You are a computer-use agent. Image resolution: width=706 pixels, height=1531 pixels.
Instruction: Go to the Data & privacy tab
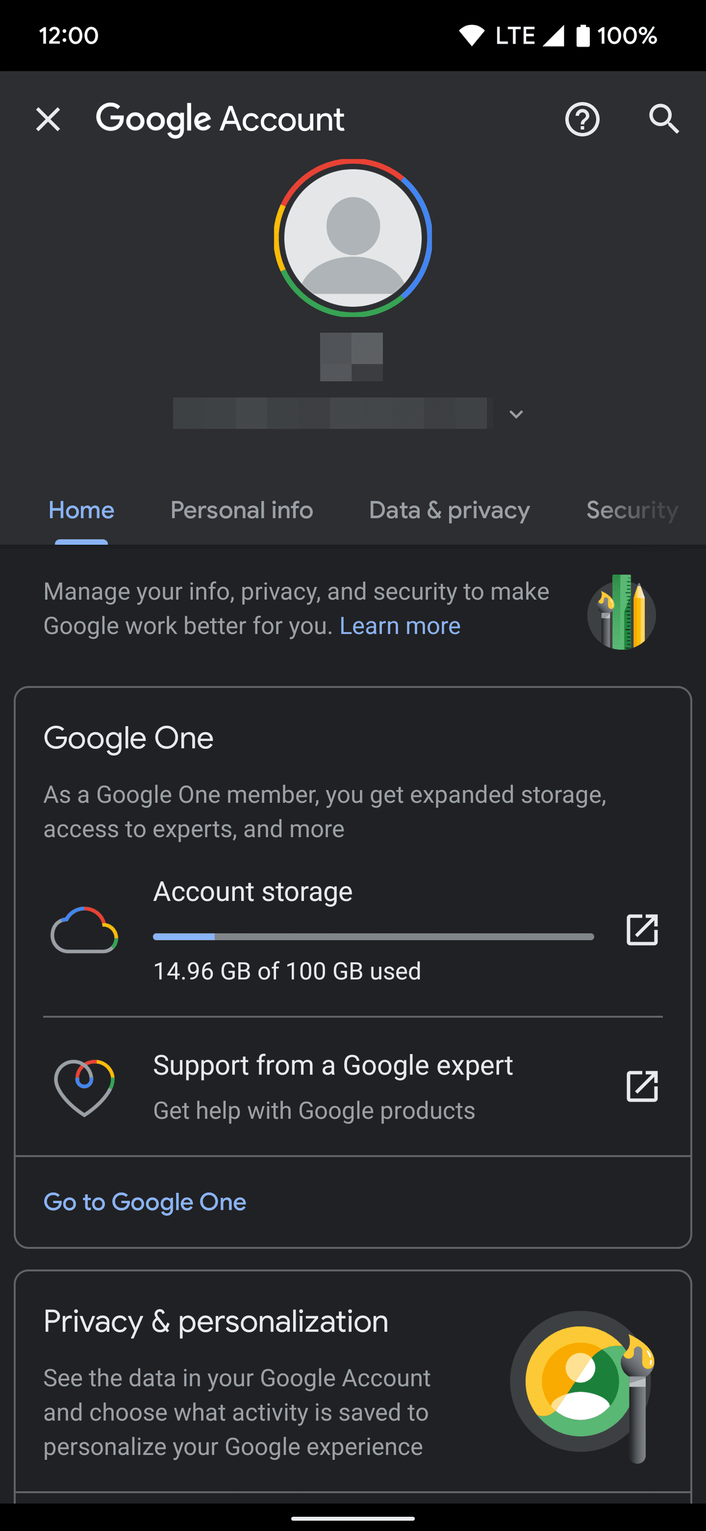[x=449, y=511]
